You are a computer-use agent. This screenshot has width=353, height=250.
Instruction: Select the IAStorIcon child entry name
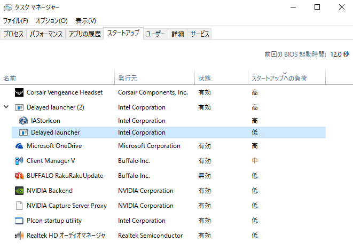(45, 121)
